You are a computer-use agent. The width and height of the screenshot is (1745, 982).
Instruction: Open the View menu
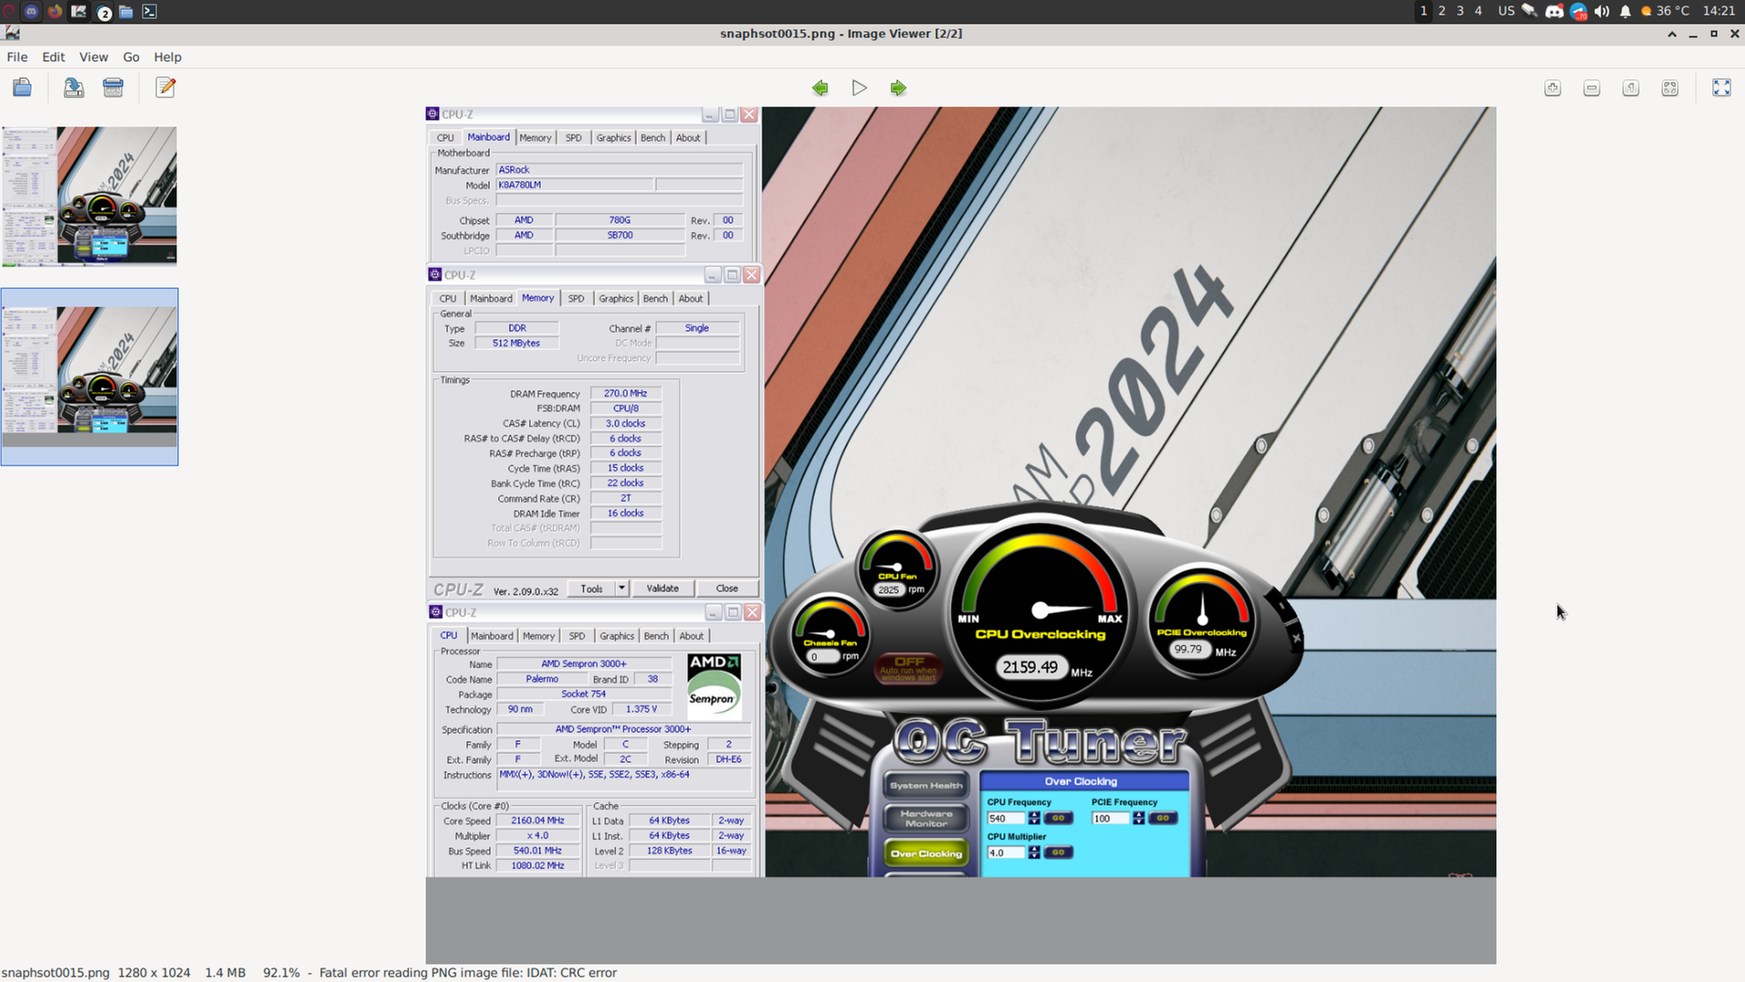[x=94, y=56]
